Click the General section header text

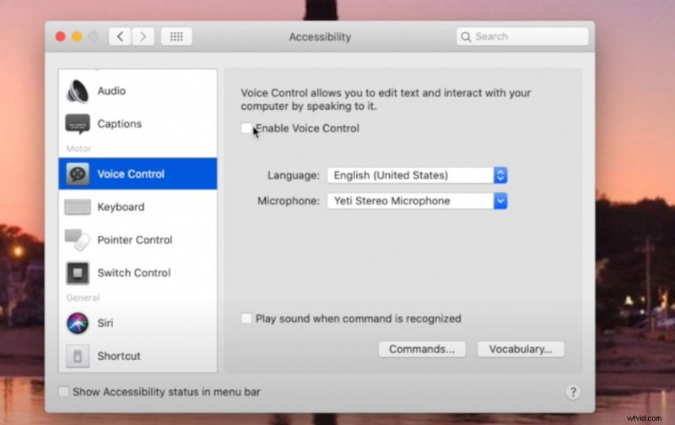(83, 298)
